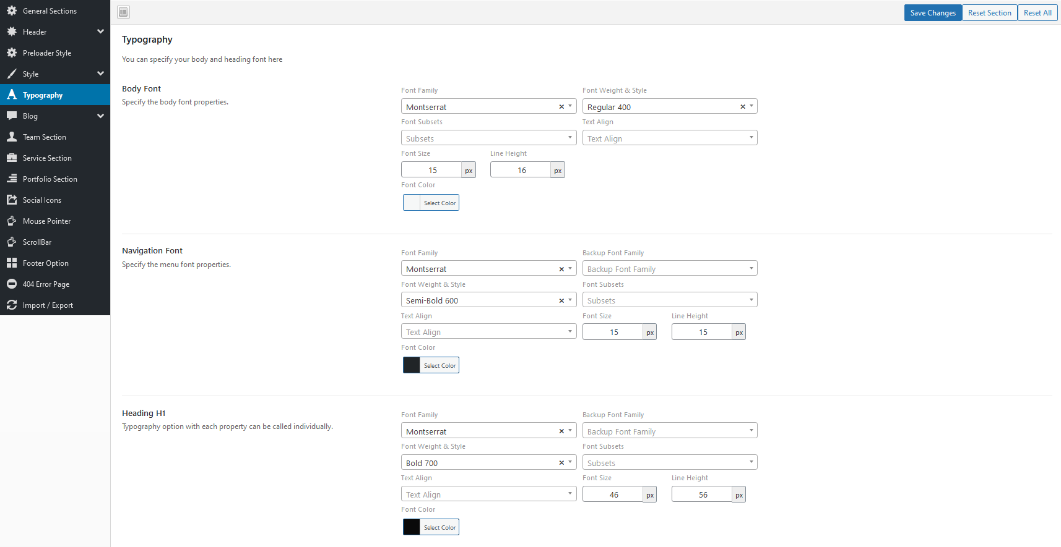Click the General Sections gear icon
This screenshot has height=547, width=1061.
point(12,11)
